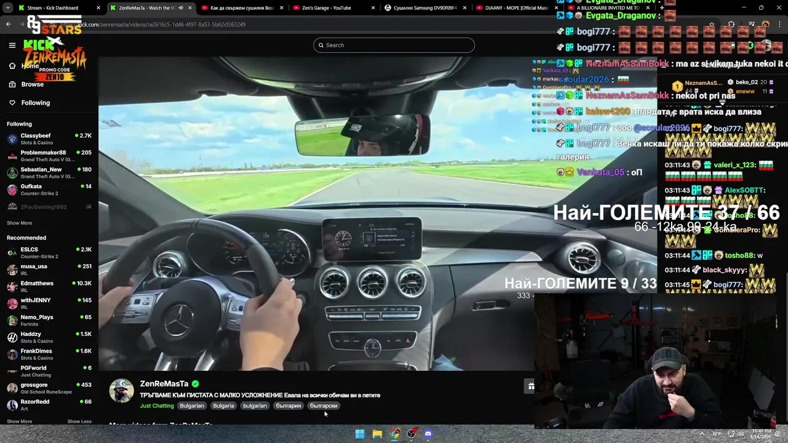This screenshot has height=443, width=788.
Task: Click FrankDimes channel avatar
Action: click(12, 354)
